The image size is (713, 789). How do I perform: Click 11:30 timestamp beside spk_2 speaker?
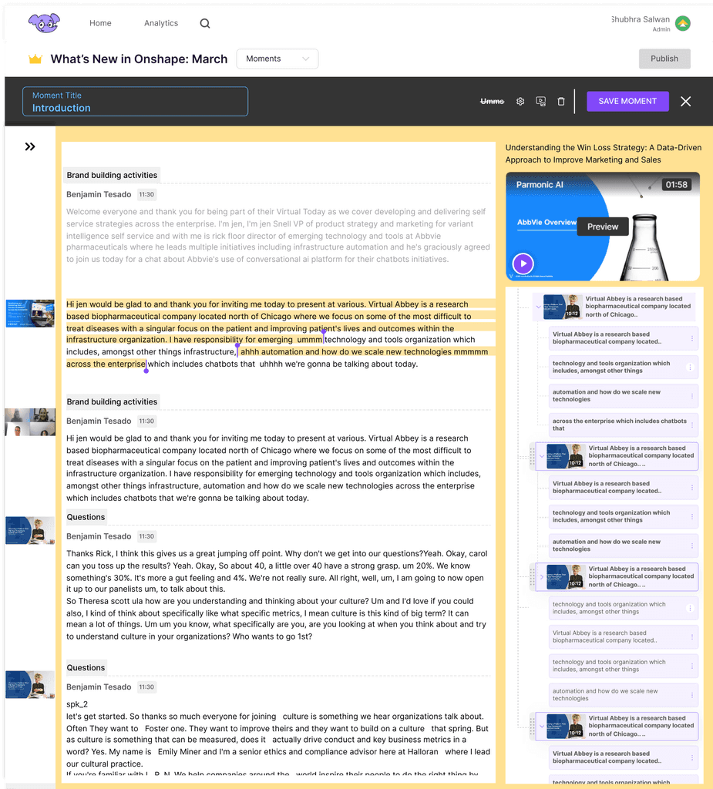tap(146, 687)
